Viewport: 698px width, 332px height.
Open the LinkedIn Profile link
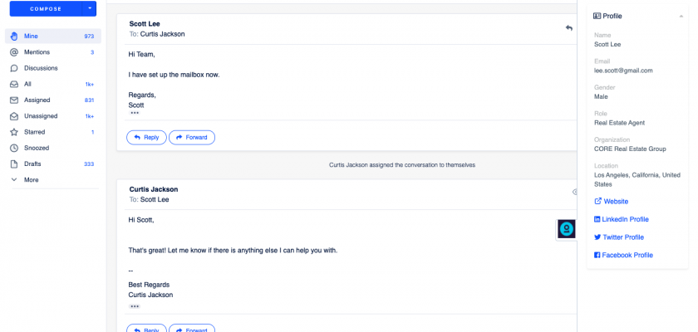625,219
